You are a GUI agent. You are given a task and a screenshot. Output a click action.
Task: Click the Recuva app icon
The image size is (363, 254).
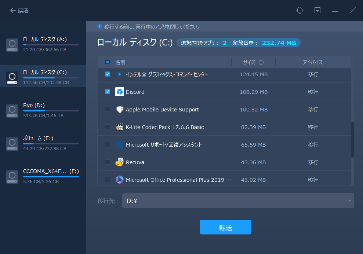coord(120,162)
